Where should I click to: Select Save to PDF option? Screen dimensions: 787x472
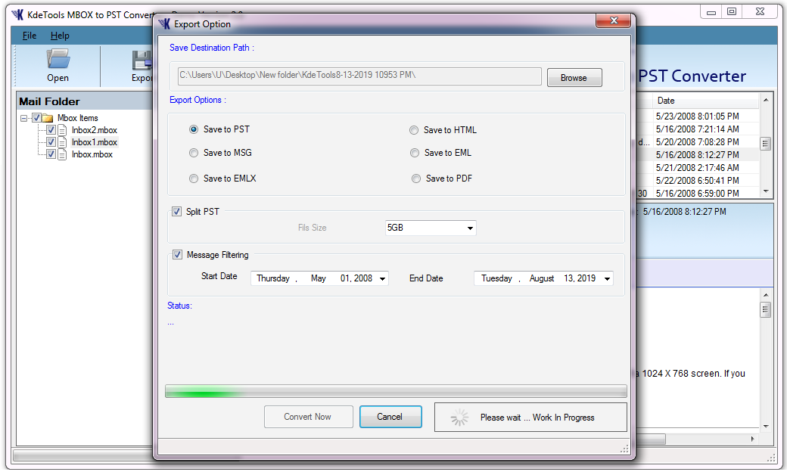tap(416, 179)
